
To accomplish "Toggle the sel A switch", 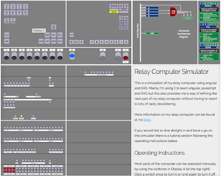I will pyautogui.click(x=6, y=13).
